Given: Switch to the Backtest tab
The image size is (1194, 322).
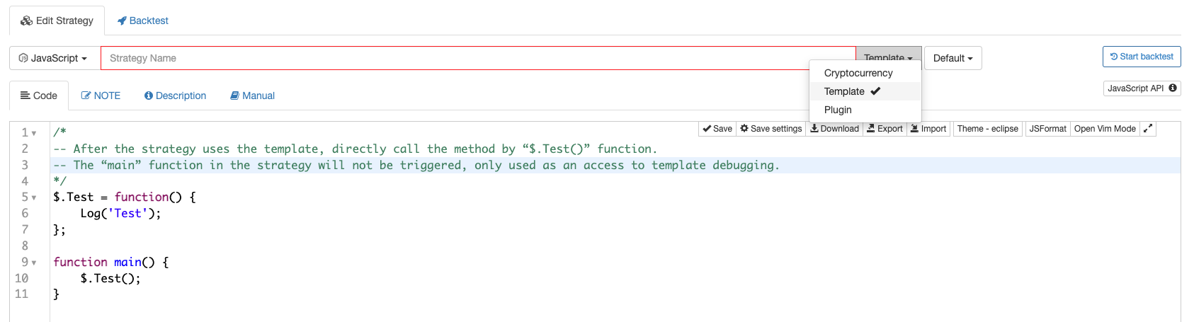Looking at the screenshot, I should pyautogui.click(x=142, y=21).
